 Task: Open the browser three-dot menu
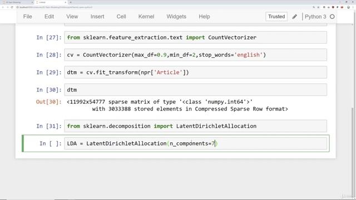[x=353, y=7]
